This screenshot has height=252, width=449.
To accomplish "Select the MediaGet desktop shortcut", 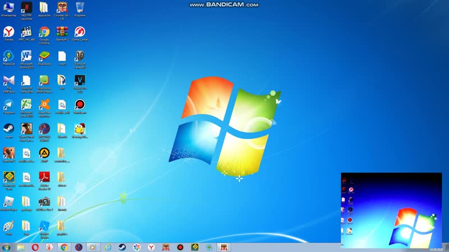I will [8, 58].
